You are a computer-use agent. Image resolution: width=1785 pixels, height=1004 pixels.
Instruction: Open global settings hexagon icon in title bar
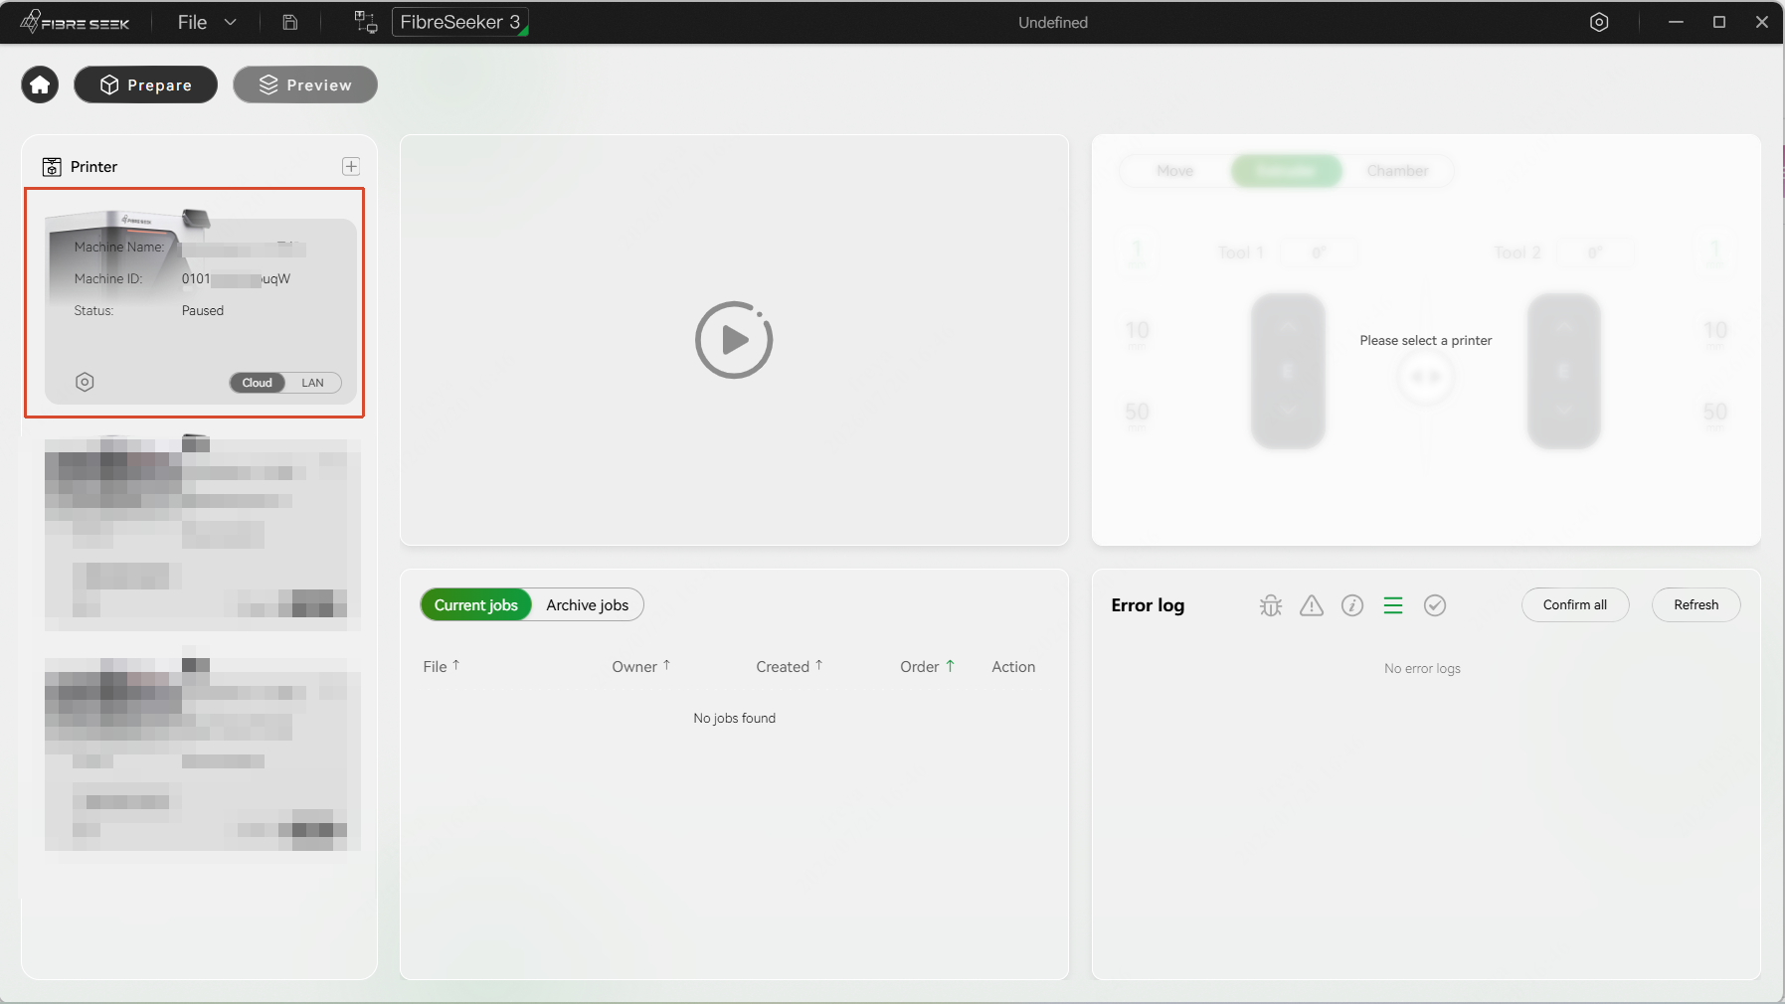pyautogui.click(x=1599, y=22)
